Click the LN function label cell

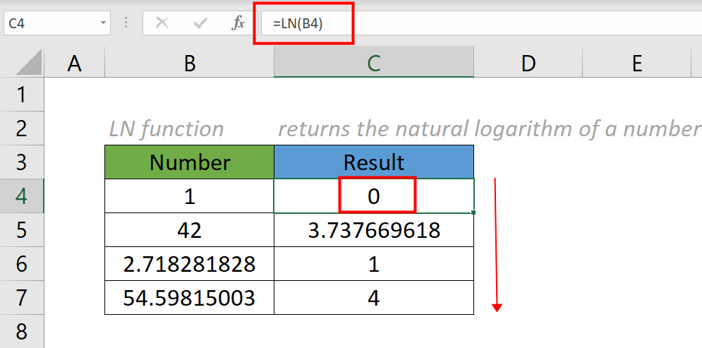click(167, 129)
